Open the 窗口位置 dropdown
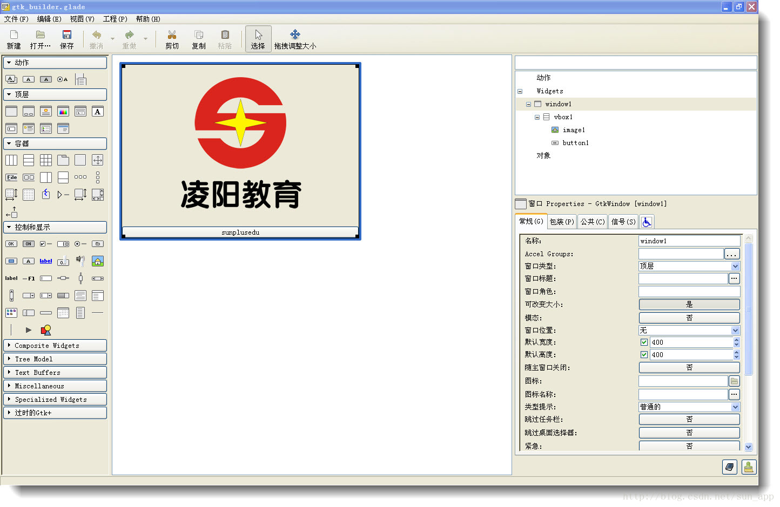Viewport: 780px width, 507px height. click(689, 330)
